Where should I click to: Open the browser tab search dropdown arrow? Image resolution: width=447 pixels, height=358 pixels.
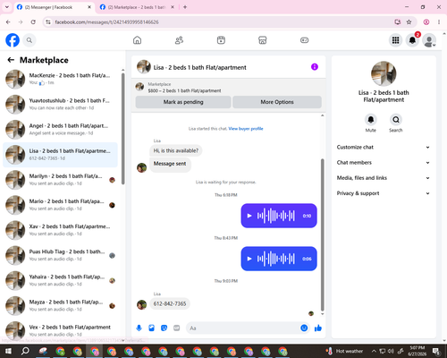point(6,7)
